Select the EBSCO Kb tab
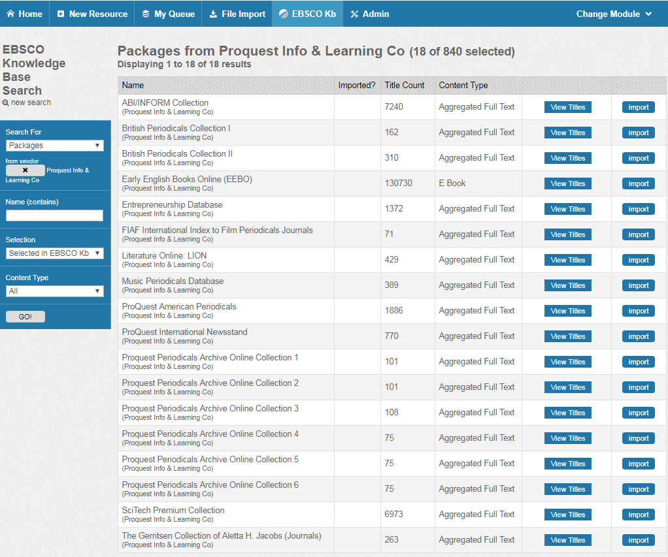Viewport: 668px width, 557px height. (x=308, y=14)
